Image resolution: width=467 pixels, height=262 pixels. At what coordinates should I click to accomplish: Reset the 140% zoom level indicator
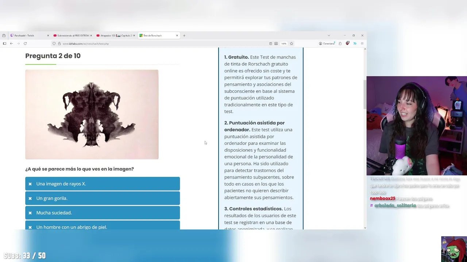pyautogui.click(x=283, y=44)
